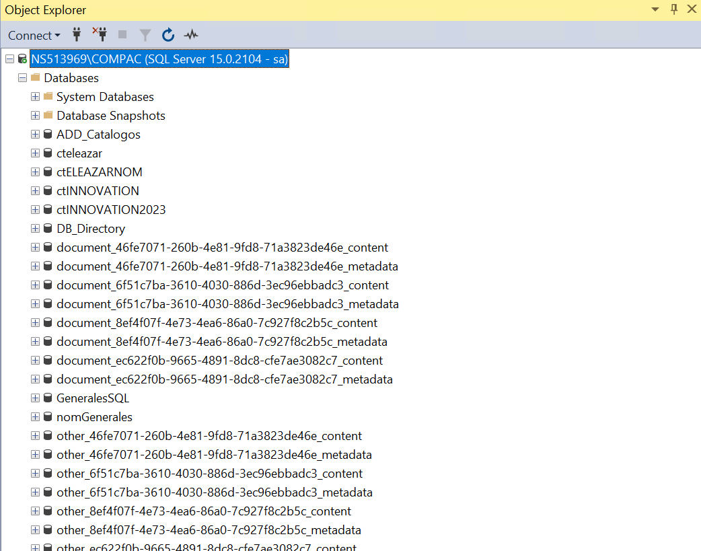The width and height of the screenshot is (701, 551).
Task: Select other_46fe7071-260b-4e81-9fd8-71a3823de46e_content database
Action: (x=209, y=435)
